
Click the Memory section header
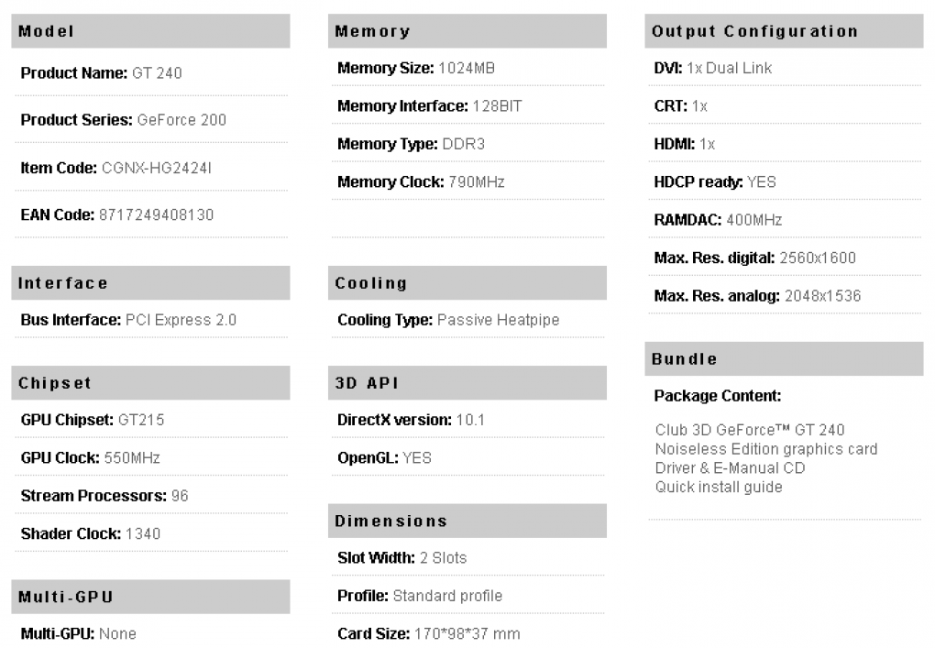tap(467, 31)
